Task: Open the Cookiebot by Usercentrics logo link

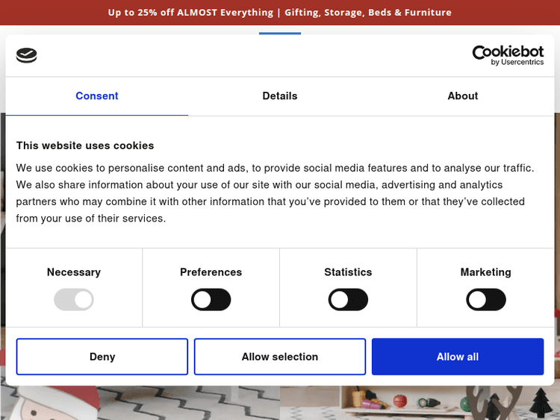Action: click(x=508, y=55)
